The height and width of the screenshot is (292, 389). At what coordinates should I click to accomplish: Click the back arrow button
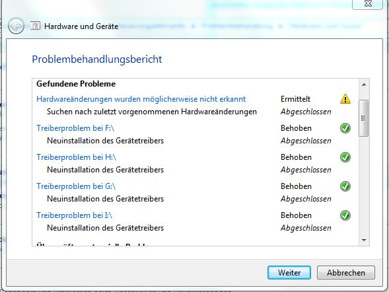(16, 26)
